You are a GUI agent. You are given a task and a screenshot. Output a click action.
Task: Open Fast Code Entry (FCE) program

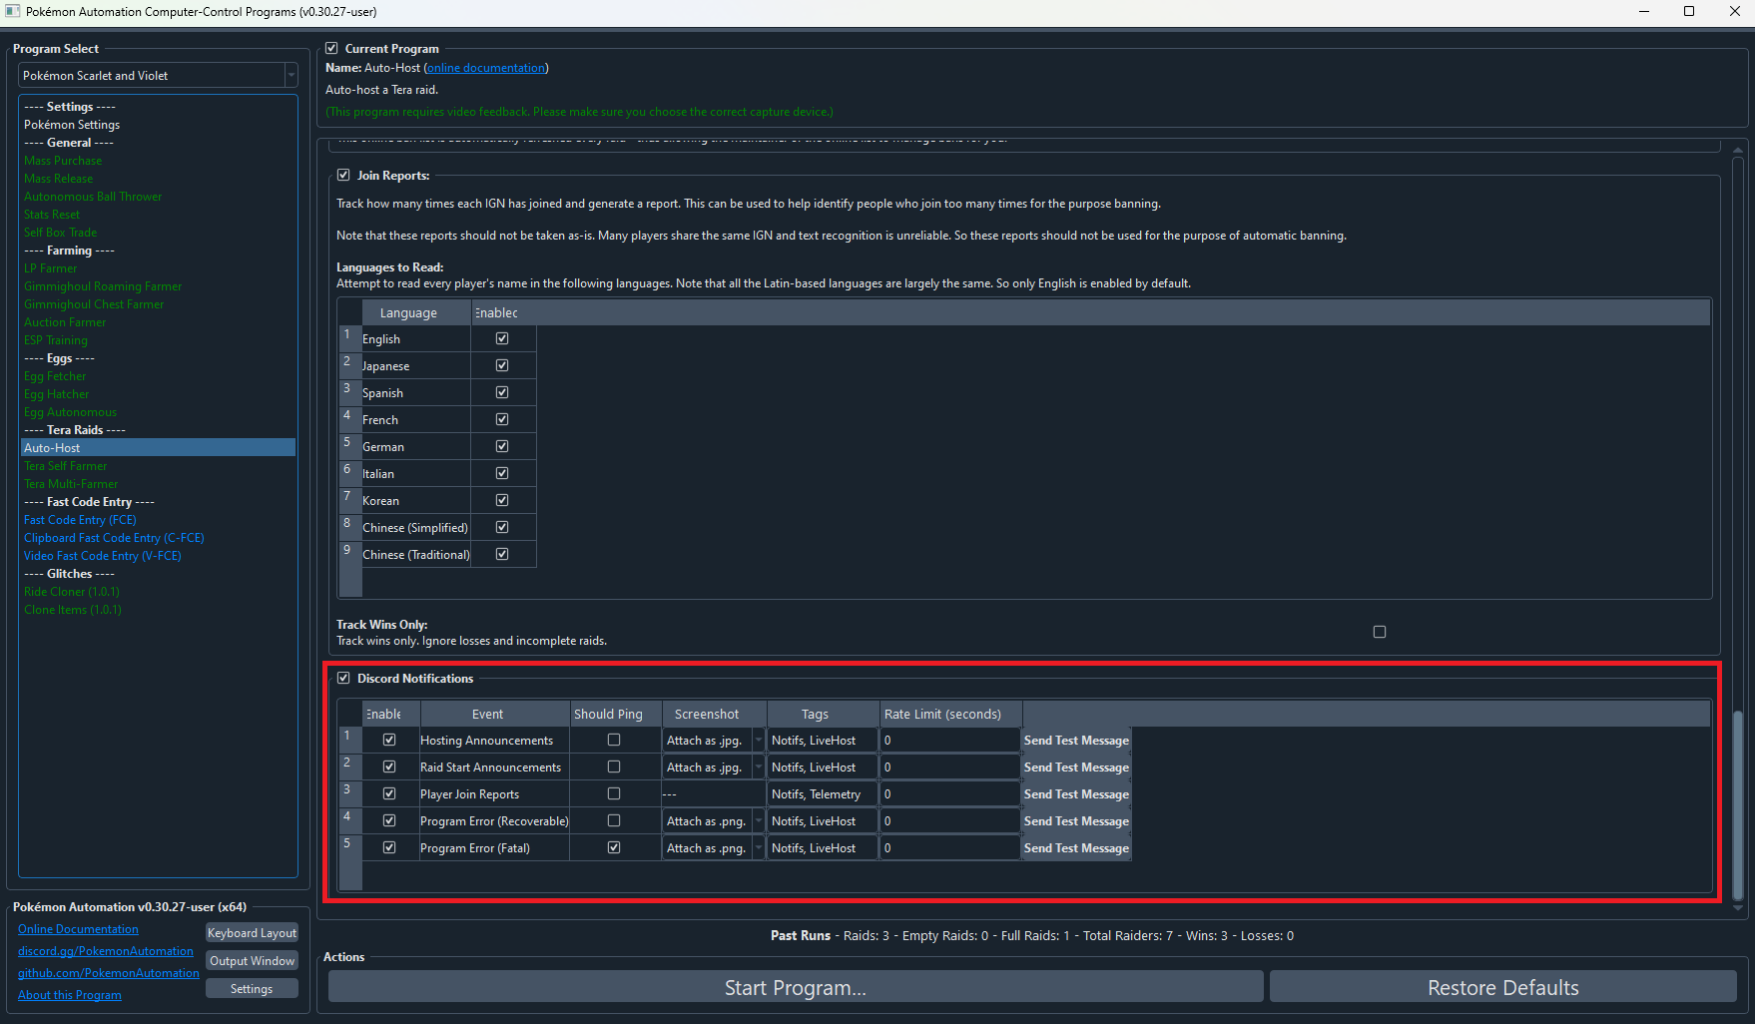[80, 520]
